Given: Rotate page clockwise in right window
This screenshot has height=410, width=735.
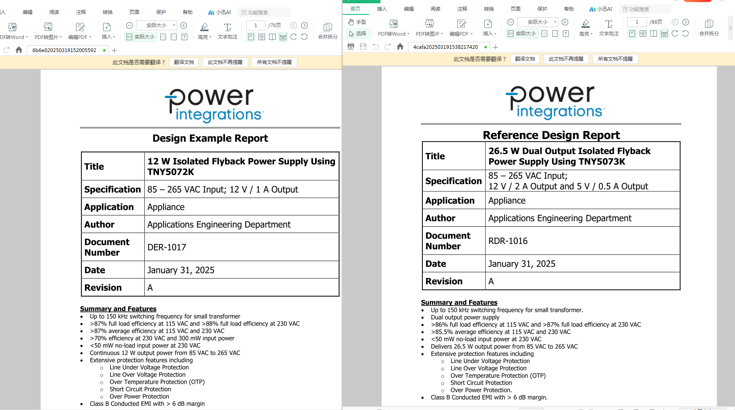Looking at the screenshot, I should pyautogui.click(x=675, y=34).
